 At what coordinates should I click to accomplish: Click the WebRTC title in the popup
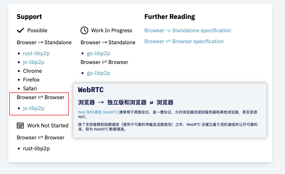click(x=91, y=90)
